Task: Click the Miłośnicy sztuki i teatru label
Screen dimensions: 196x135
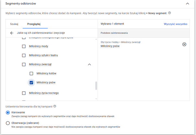Action: (x=43, y=55)
